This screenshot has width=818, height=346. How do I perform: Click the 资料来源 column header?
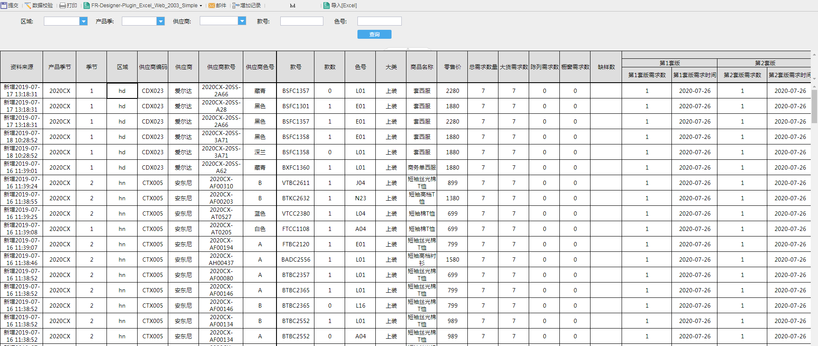(22, 67)
